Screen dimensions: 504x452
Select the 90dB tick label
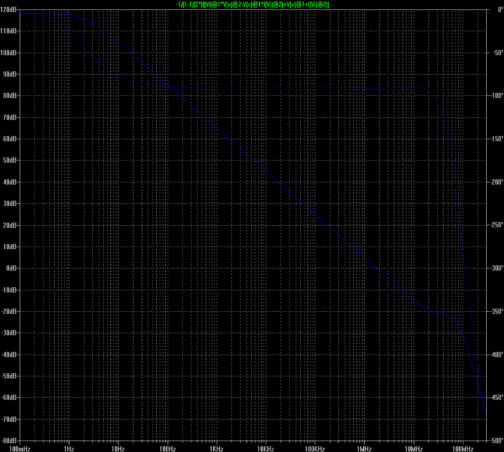click(x=10, y=74)
